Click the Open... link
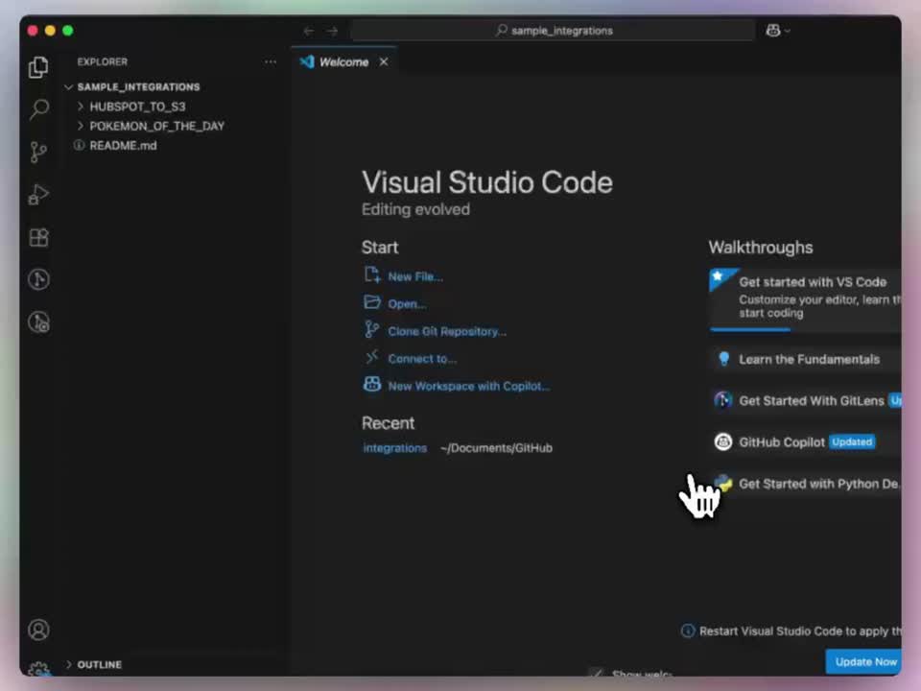 (407, 304)
